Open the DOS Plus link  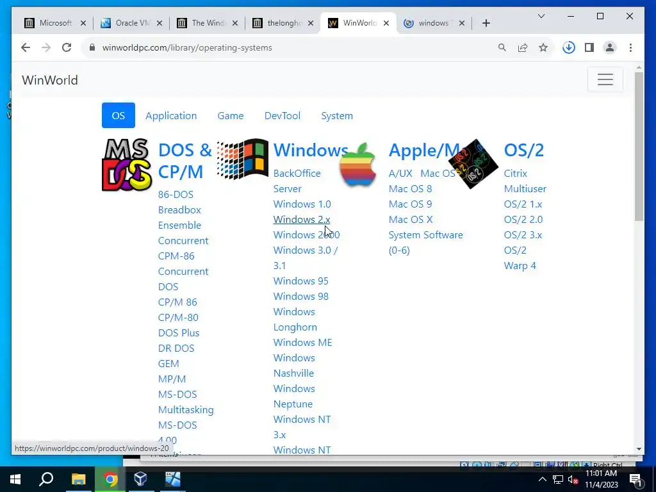pyautogui.click(x=179, y=333)
